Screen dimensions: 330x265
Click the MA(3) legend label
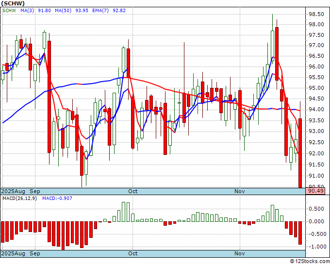27,11
